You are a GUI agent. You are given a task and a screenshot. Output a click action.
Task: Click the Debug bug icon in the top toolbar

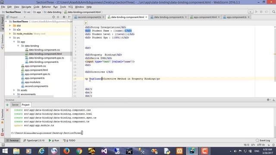tap(261, 12)
